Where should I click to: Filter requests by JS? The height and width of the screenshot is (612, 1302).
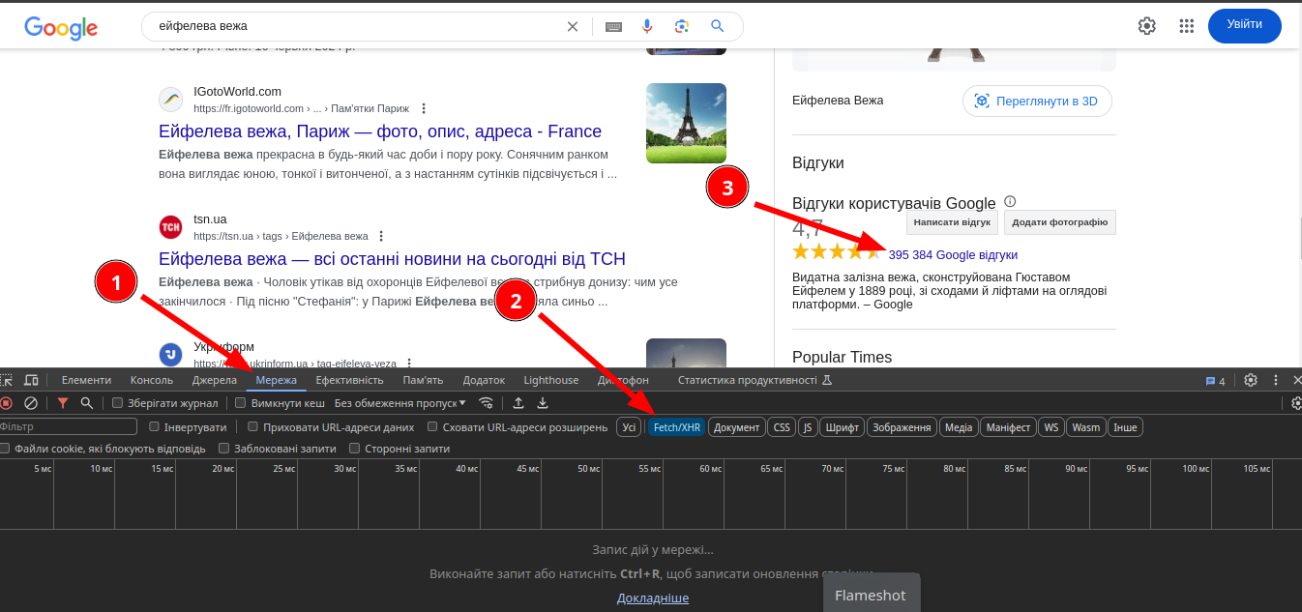(x=808, y=426)
